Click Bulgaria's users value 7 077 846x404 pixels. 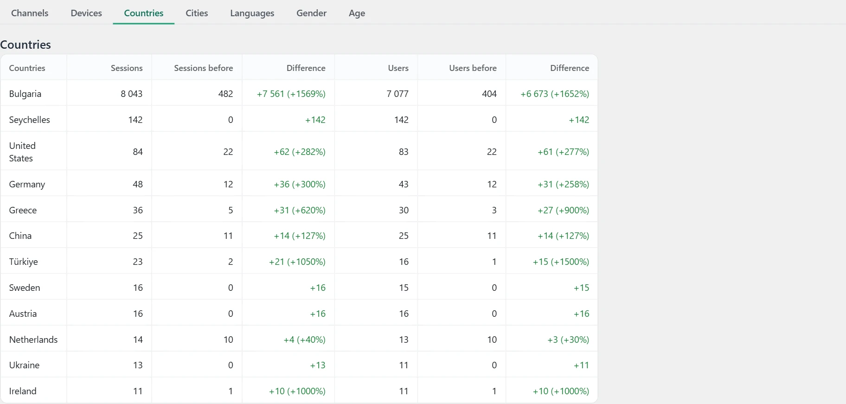[x=397, y=94]
